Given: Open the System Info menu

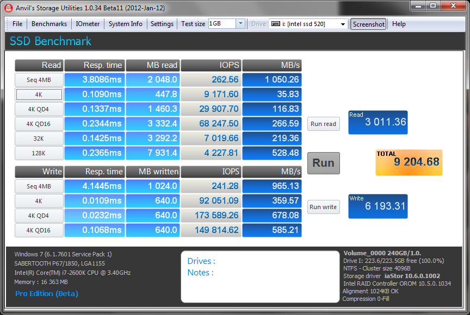Looking at the screenshot, I should (125, 24).
